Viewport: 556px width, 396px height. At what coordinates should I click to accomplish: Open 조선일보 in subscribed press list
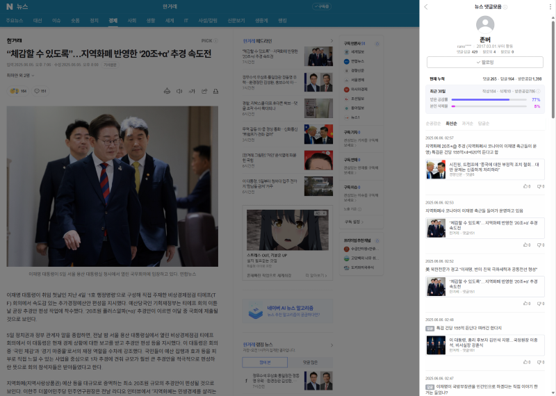(x=354, y=99)
